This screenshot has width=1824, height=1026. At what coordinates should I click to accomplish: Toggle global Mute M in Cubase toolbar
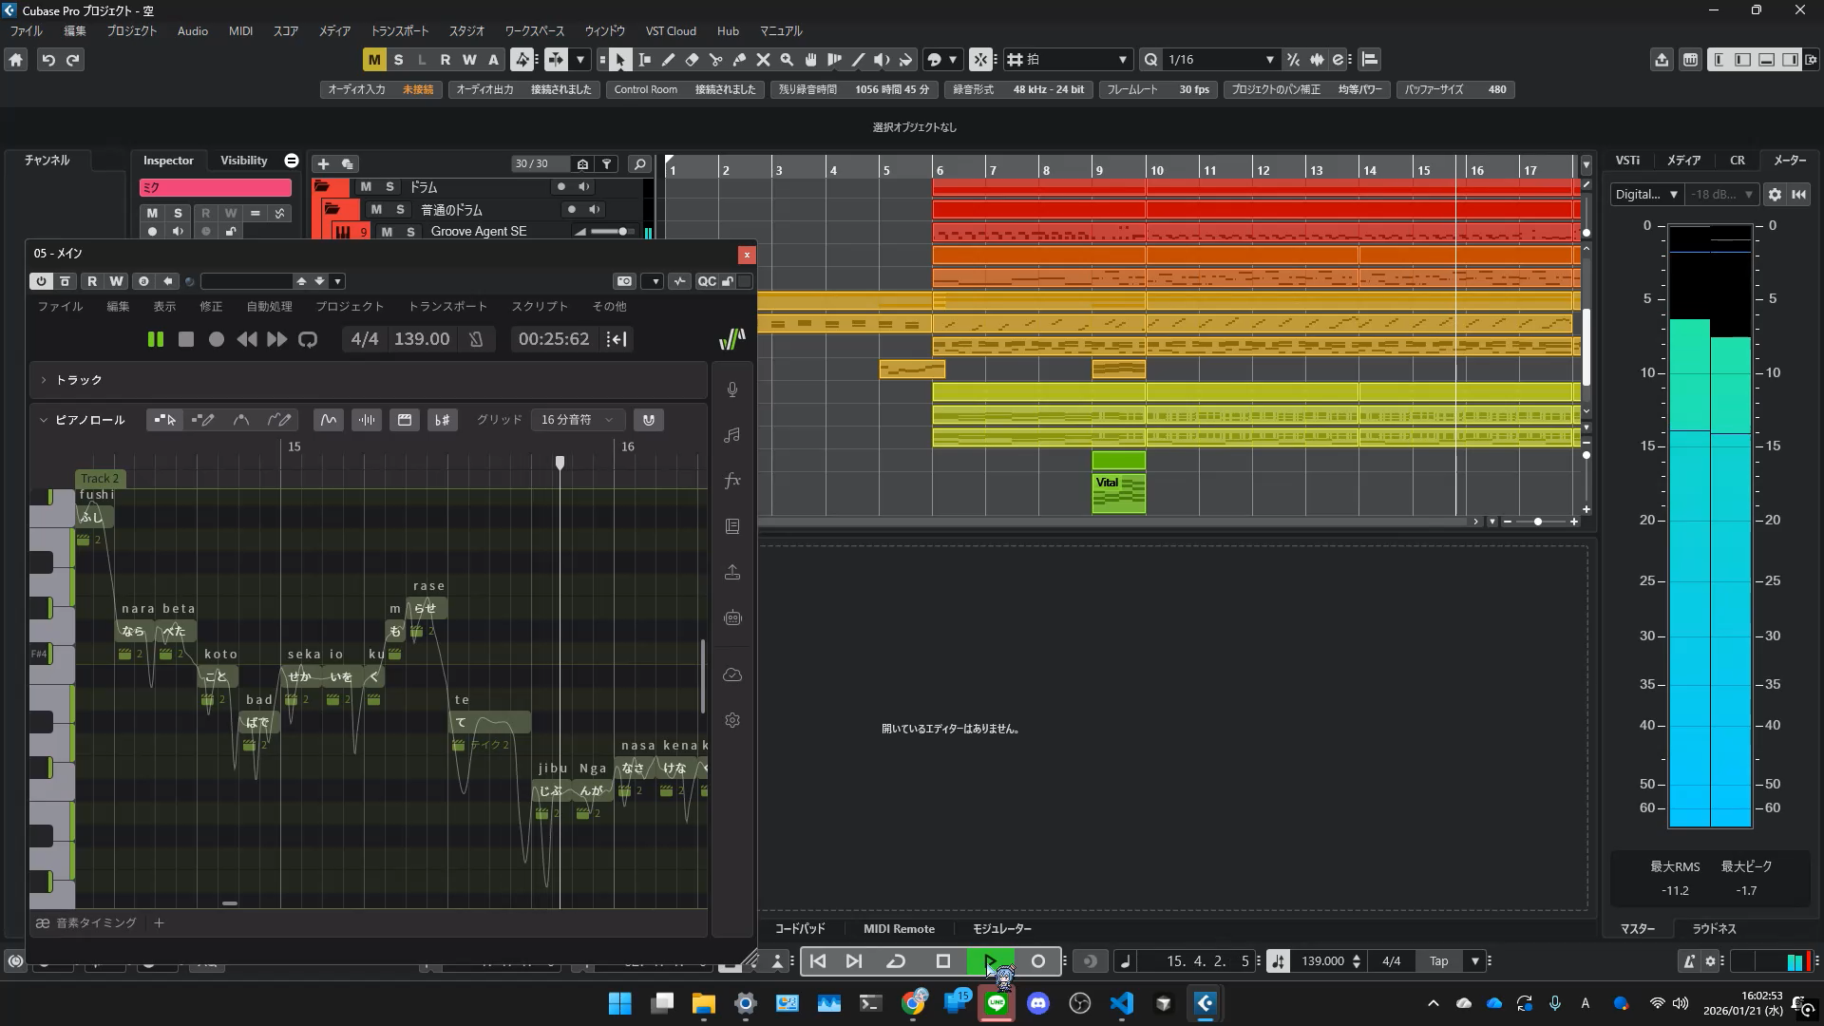click(374, 60)
